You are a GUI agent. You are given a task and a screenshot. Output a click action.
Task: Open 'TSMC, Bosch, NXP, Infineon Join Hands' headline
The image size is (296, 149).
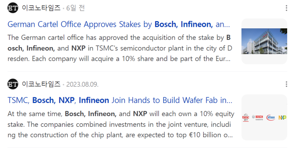coord(120,100)
